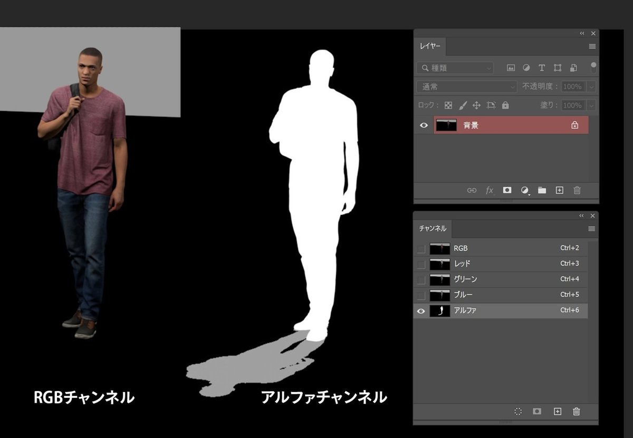Select the チャンネル tab

pos(433,229)
